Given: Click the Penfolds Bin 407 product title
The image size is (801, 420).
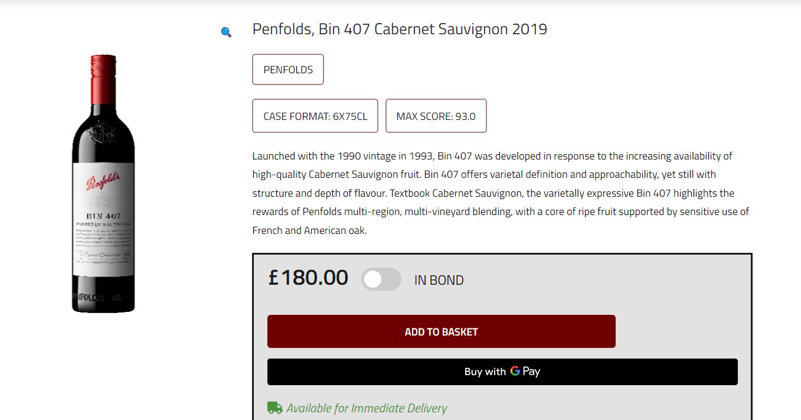Looking at the screenshot, I should (400, 29).
